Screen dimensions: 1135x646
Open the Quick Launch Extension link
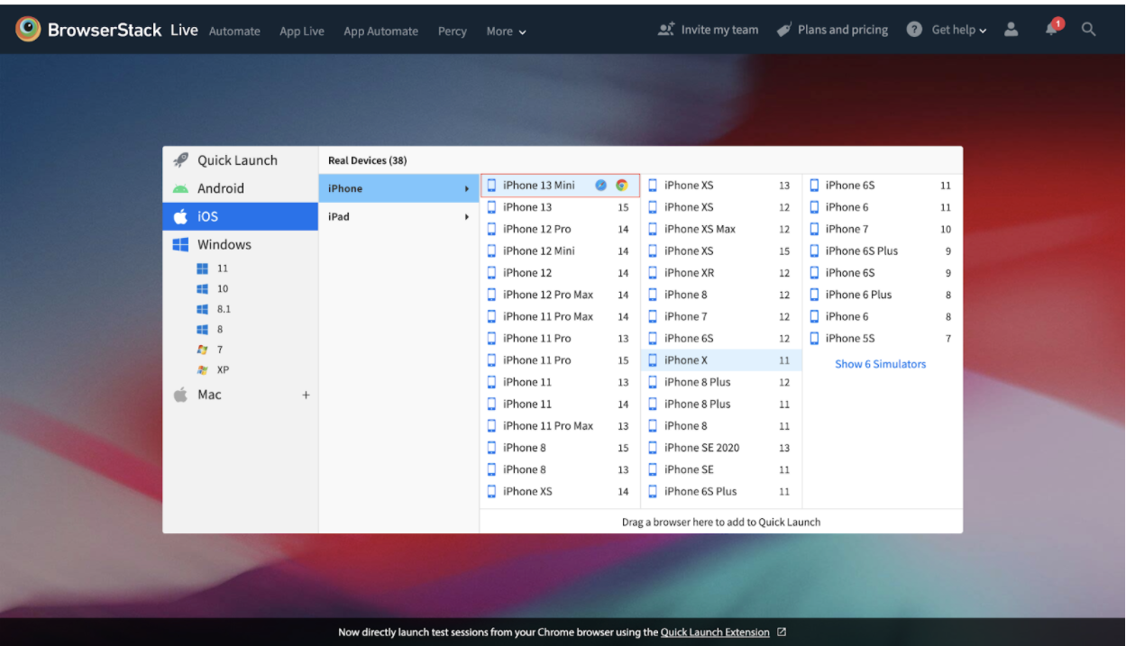(x=715, y=632)
